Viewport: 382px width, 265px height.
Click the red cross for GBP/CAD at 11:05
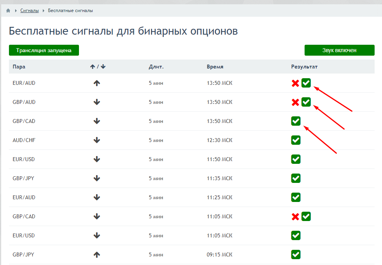295,216
